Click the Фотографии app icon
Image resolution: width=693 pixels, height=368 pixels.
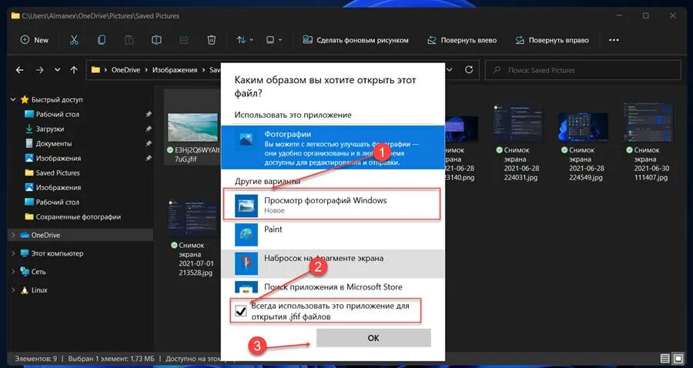tap(246, 140)
